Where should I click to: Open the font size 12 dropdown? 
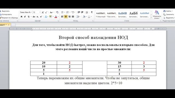40,12
